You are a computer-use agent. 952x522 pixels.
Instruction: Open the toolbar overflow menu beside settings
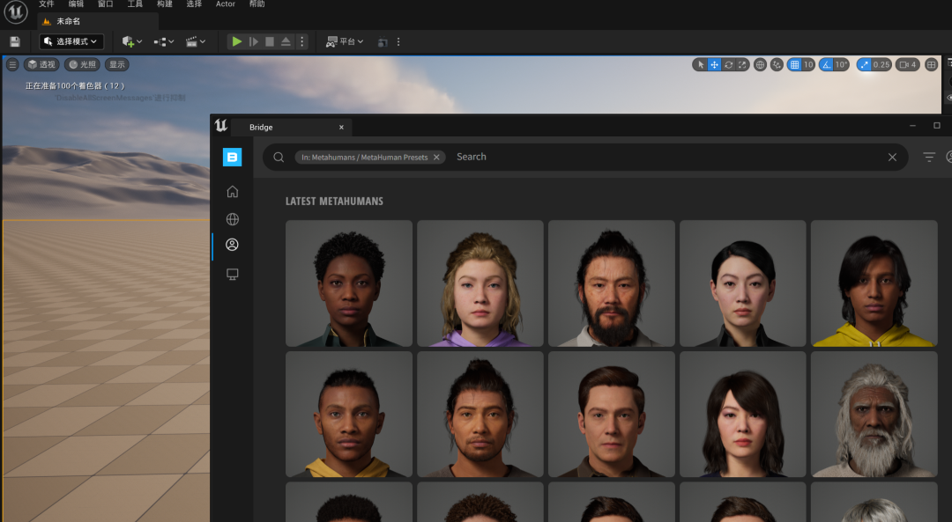click(x=398, y=42)
